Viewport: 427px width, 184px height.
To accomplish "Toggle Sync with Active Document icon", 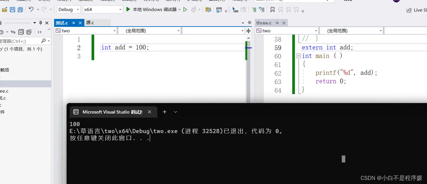I will point(13,32).
